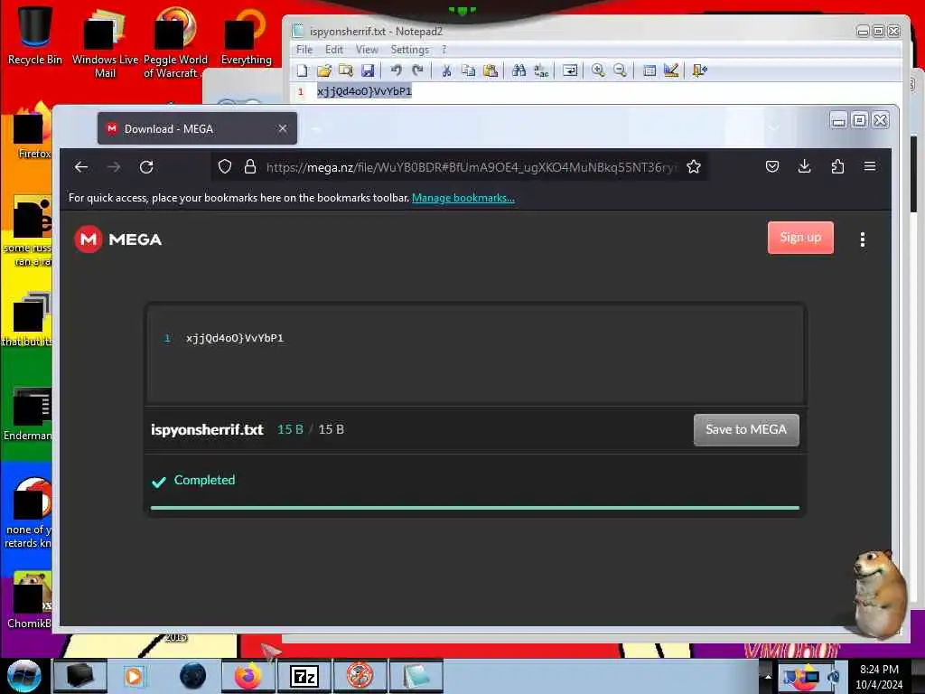Open the Notepad2 View menu
Screen dimensions: 925x694
[367, 50]
